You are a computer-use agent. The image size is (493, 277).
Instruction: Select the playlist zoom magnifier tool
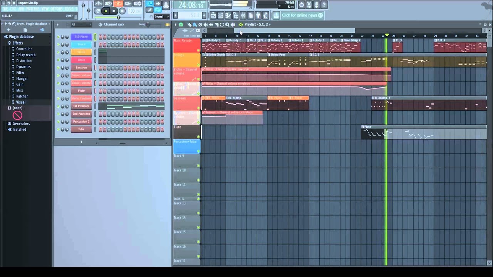(x=227, y=25)
